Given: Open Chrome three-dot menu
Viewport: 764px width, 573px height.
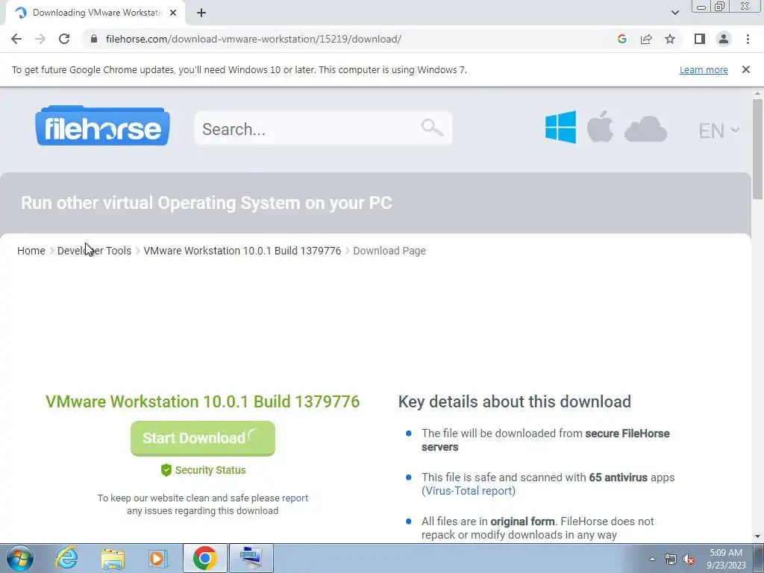Looking at the screenshot, I should coord(748,39).
